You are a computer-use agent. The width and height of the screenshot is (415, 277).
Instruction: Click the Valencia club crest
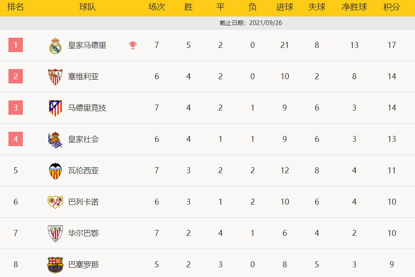coord(55,171)
